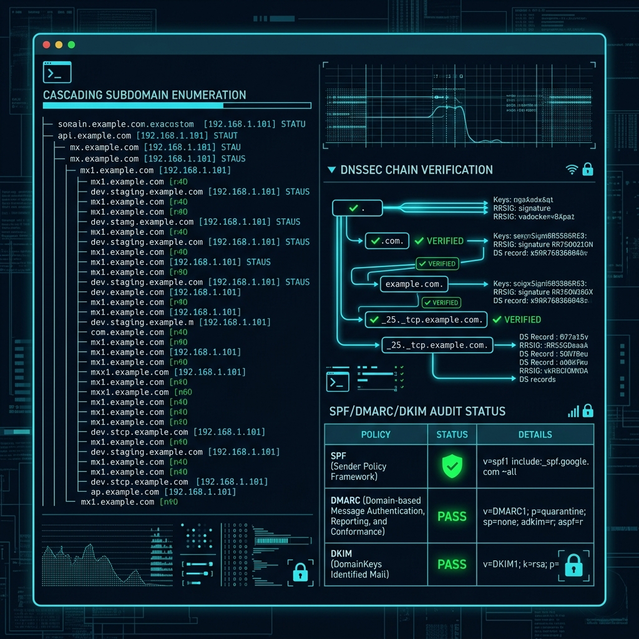This screenshot has width=639, height=639.
Task: Select the mx.example.com STAU row
Action: [155, 147]
